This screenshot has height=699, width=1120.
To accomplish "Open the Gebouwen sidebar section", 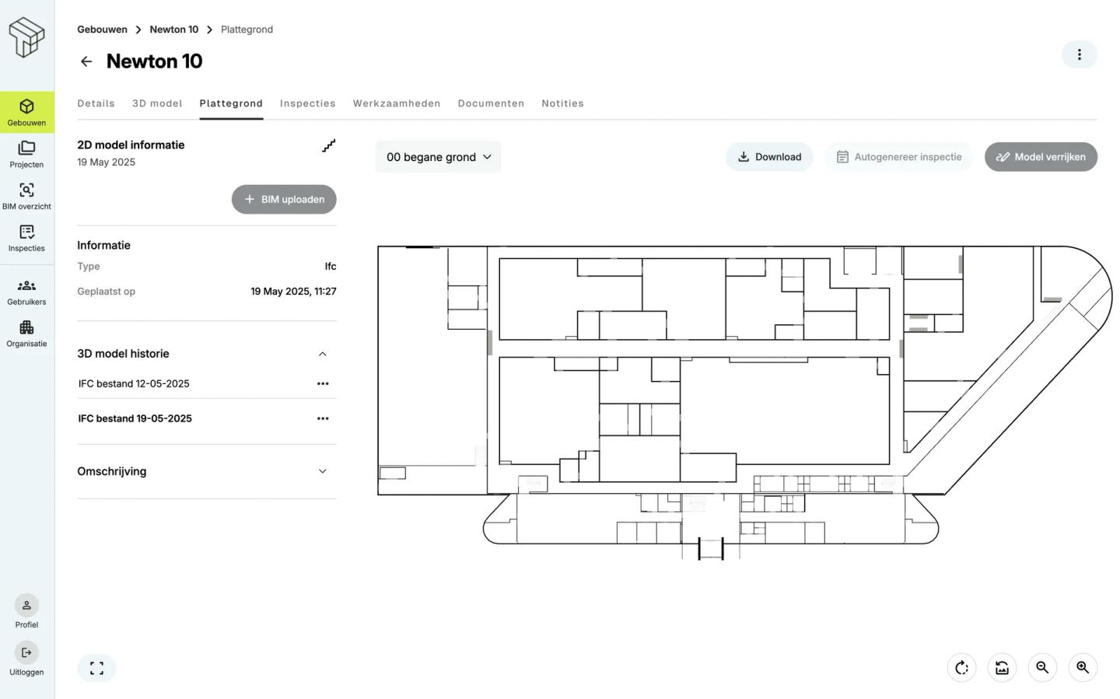I will point(26,112).
